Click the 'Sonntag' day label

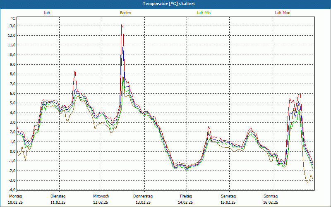pyautogui.click(x=271, y=196)
